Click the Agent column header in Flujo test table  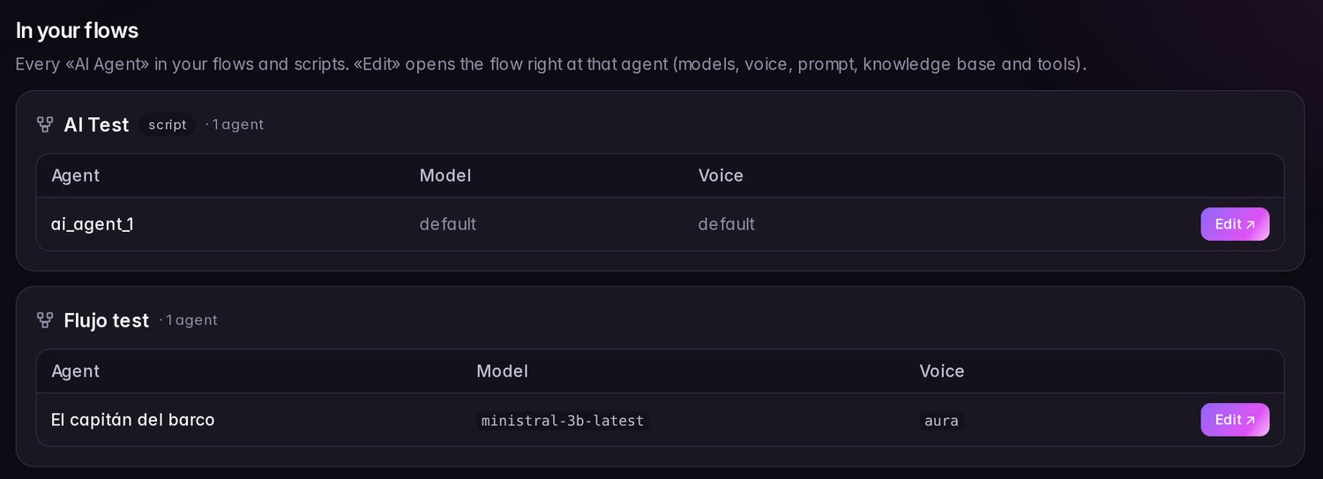(76, 371)
